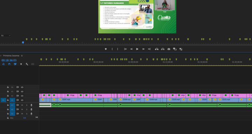Click the Lift button in program monitor

(x=157, y=49)
